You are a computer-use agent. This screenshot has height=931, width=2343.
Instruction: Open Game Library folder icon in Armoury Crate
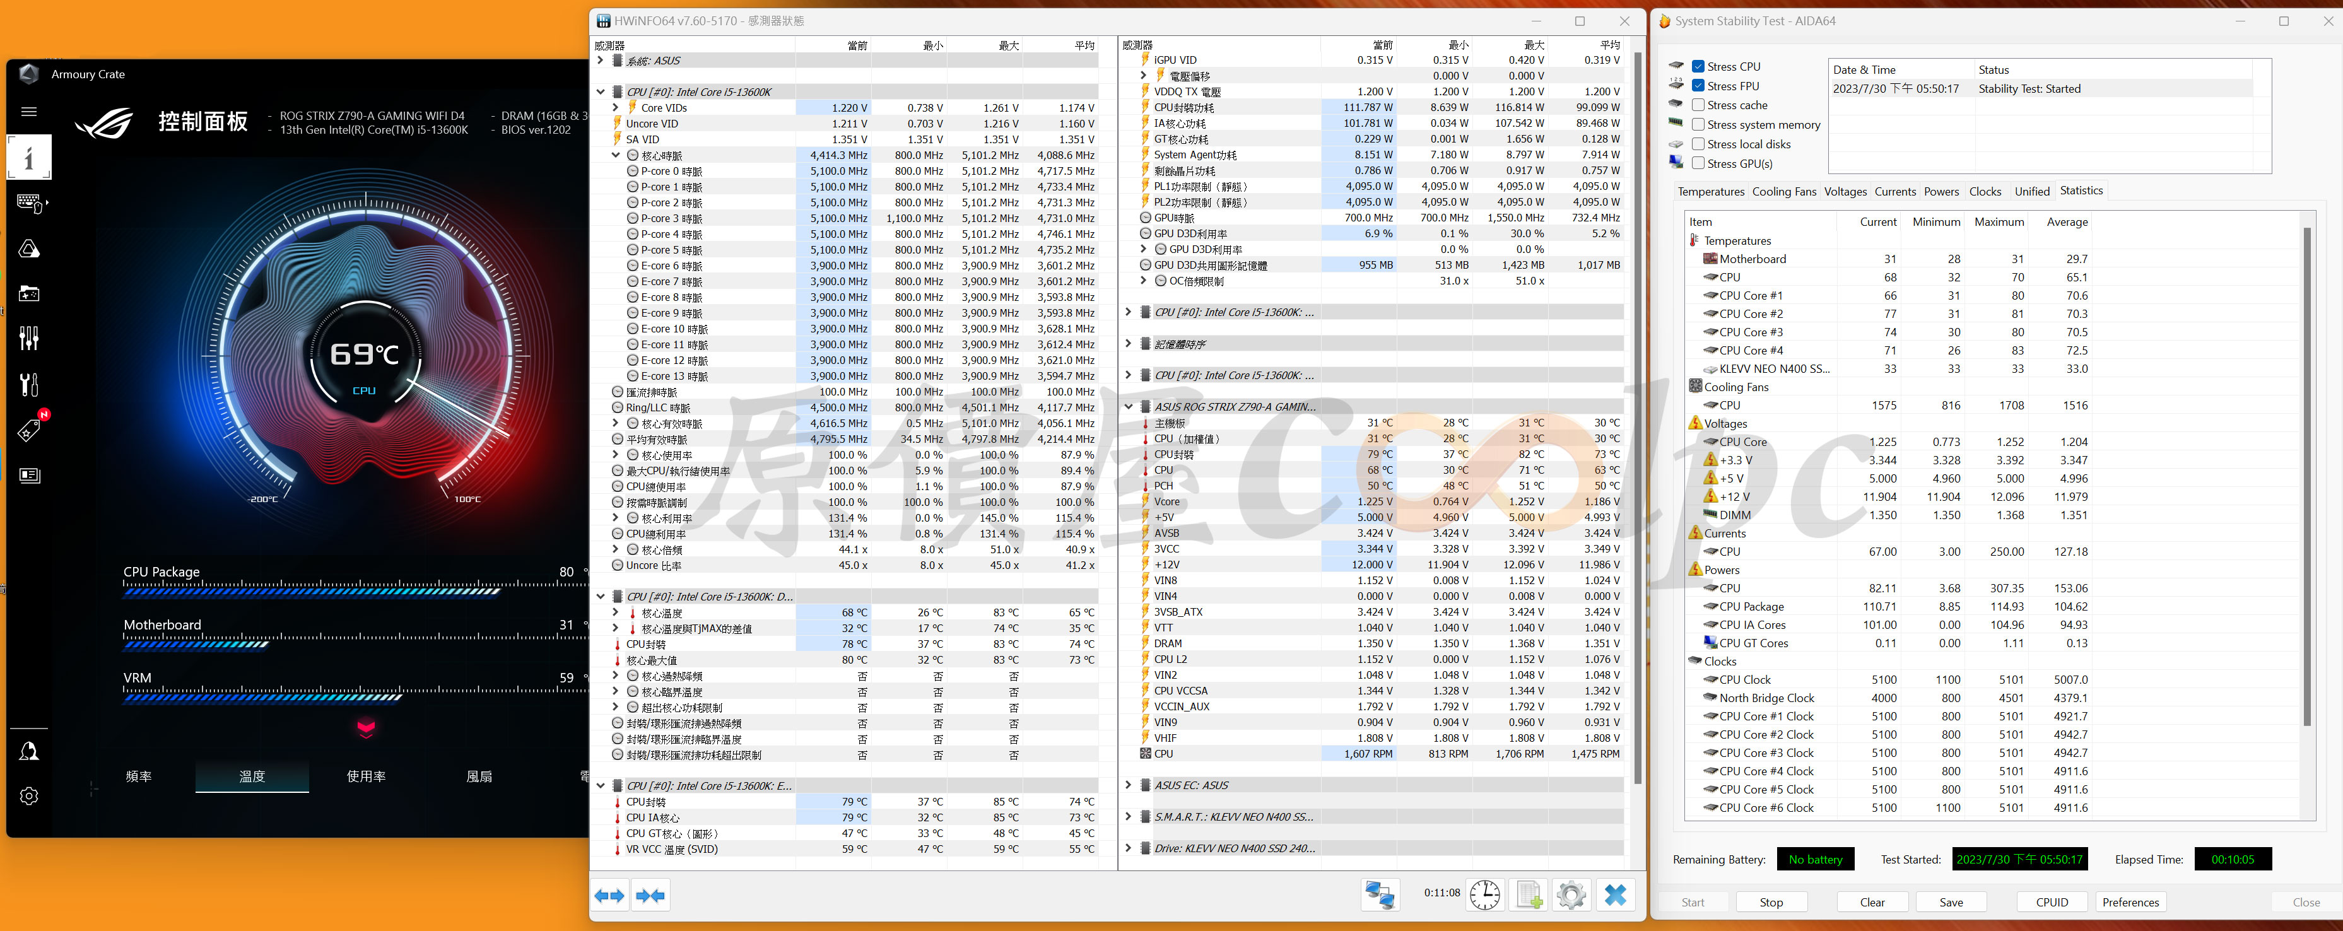coord(29,294)
